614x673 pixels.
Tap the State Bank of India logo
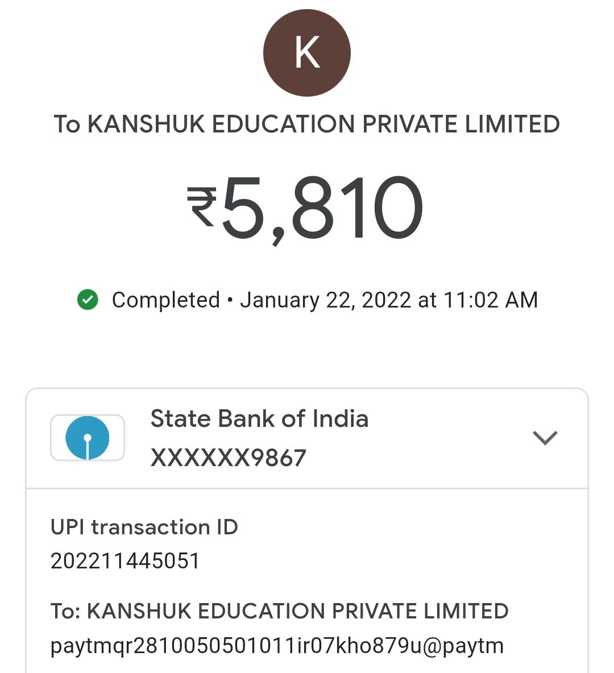pyautogui.click(x=87, y=437)
